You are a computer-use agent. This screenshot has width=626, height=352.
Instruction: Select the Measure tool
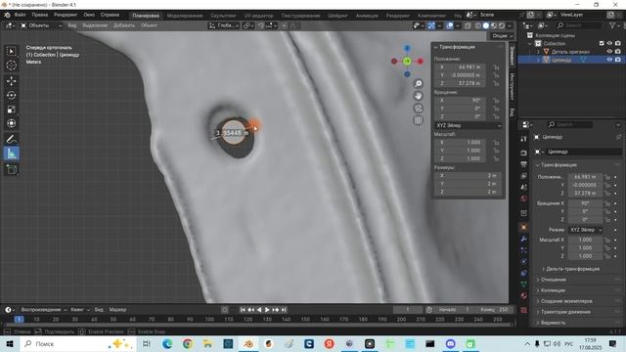[x=11, y=154]
